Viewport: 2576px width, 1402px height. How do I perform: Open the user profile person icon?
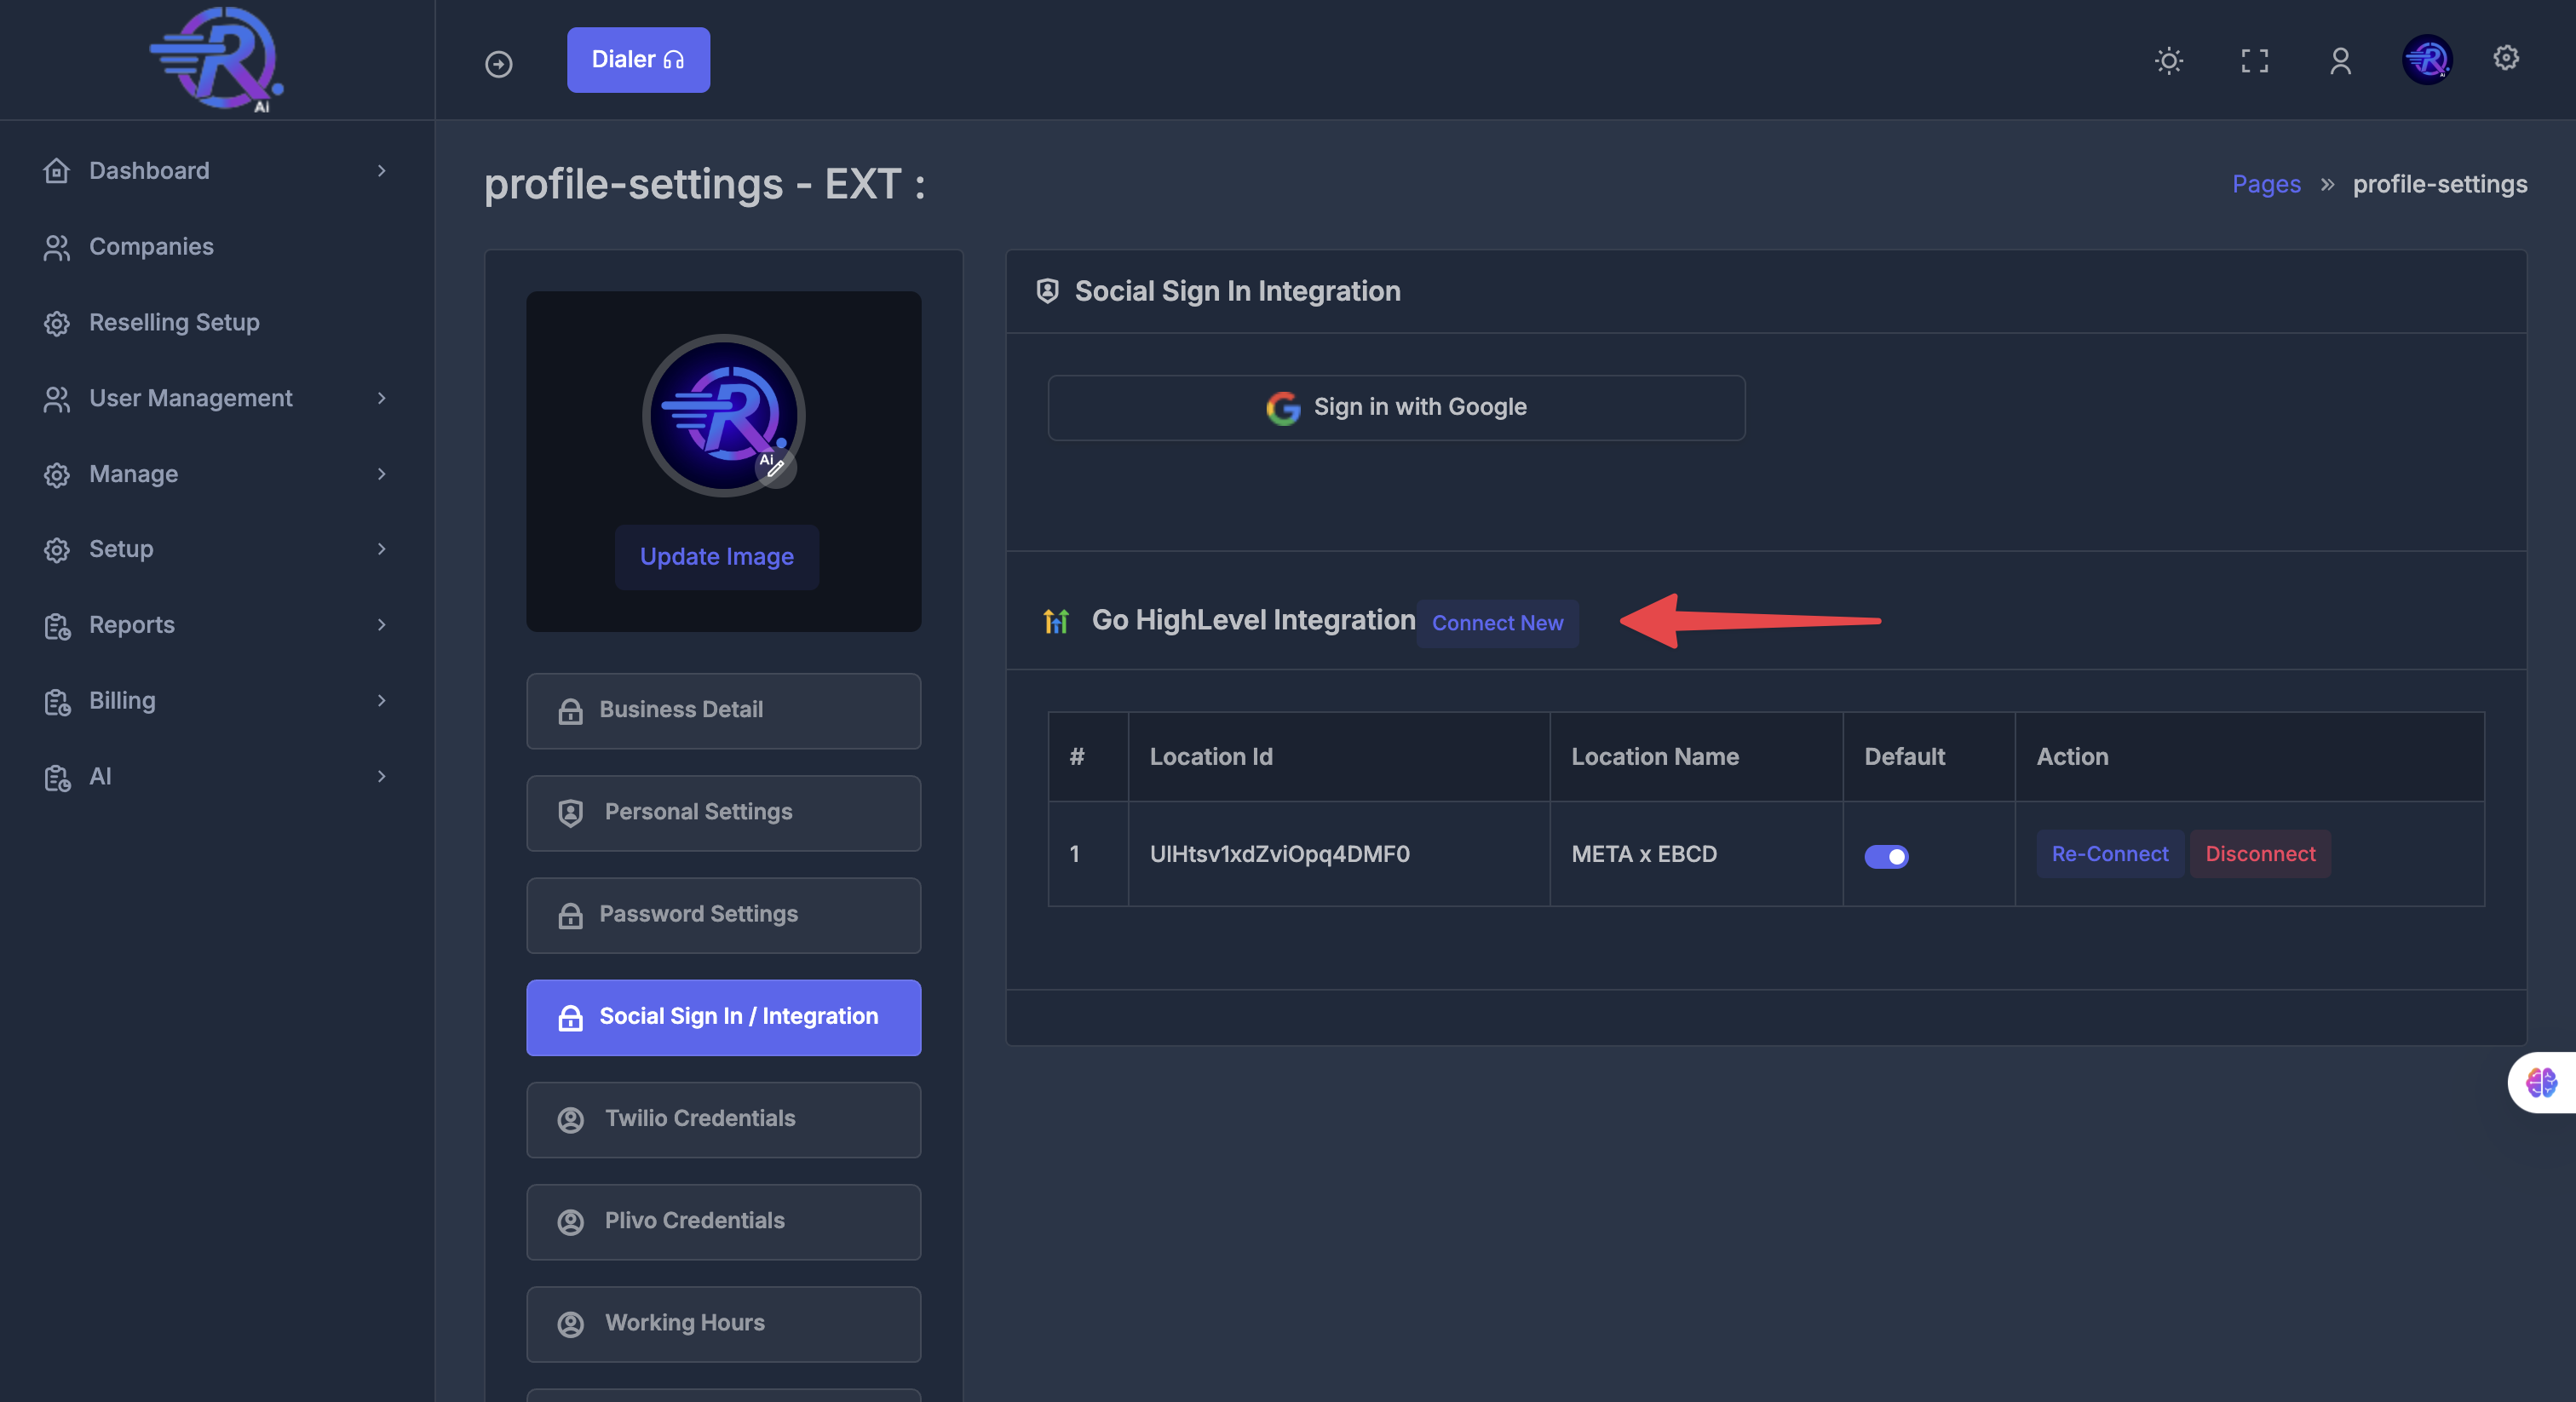pos(2340,61)
